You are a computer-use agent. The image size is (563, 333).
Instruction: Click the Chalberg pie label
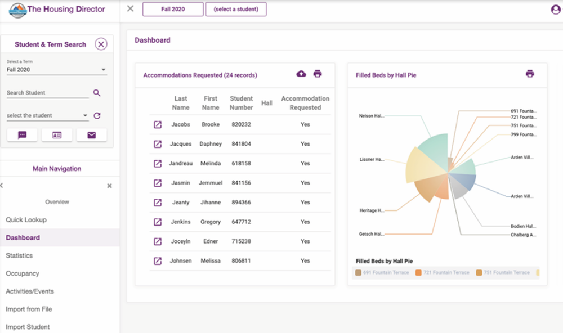click(524, 235)
